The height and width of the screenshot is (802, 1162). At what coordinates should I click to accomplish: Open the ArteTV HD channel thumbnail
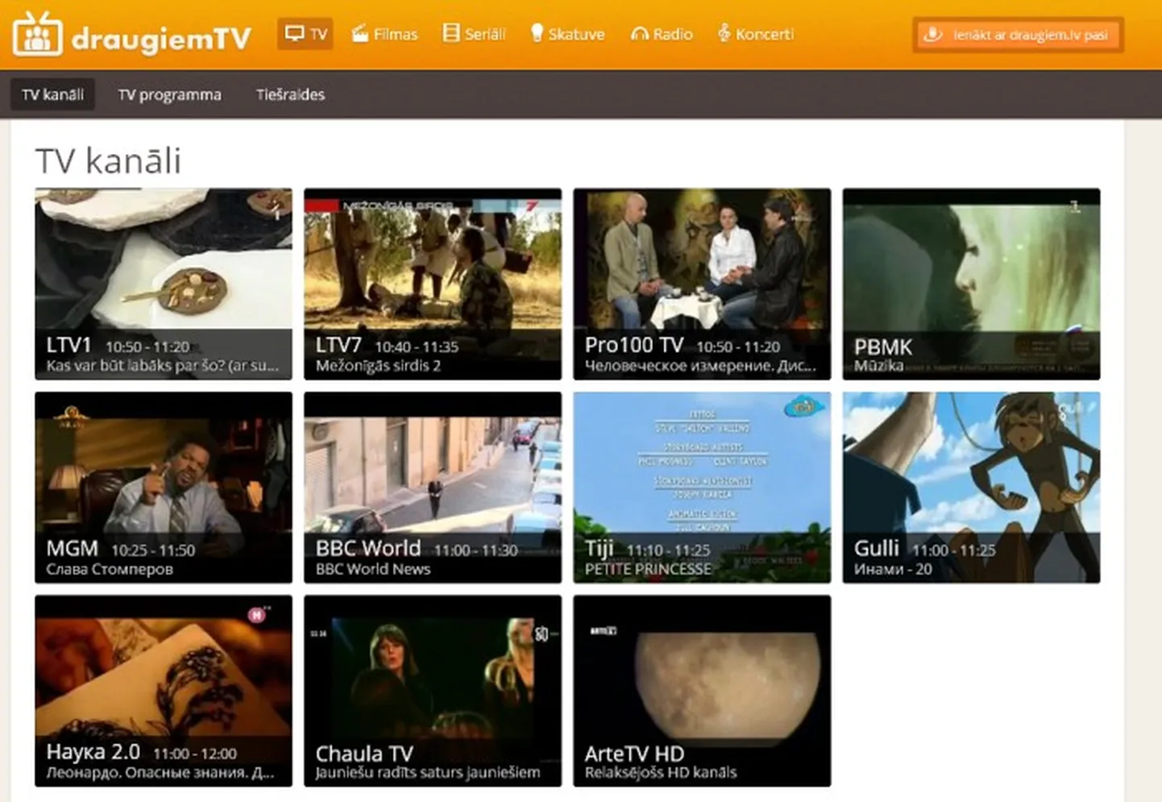click(702, 691)
